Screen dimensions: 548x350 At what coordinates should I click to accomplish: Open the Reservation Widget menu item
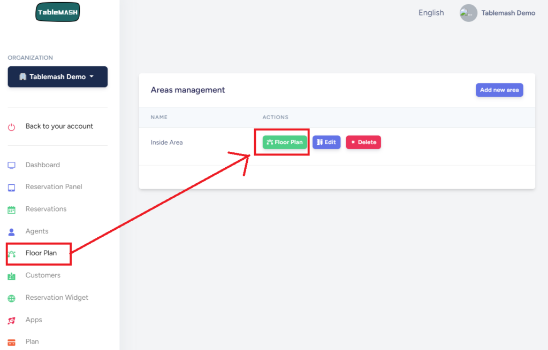57,298
